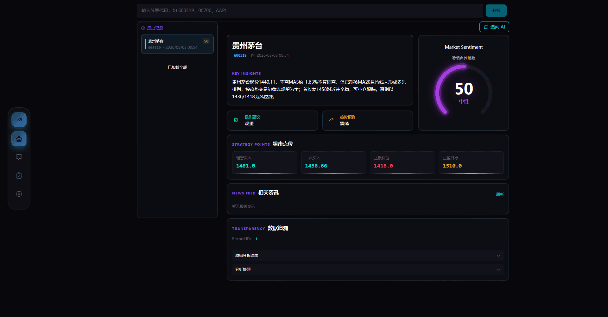608x317 pixels.
Task: Expand the 分析快照 section
Action: 367,269
